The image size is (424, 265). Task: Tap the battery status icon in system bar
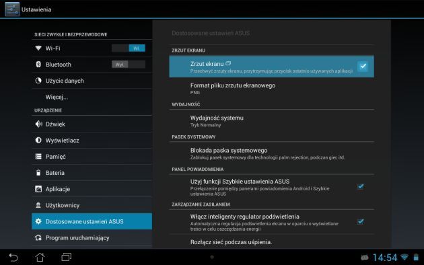tap(416, 257)
